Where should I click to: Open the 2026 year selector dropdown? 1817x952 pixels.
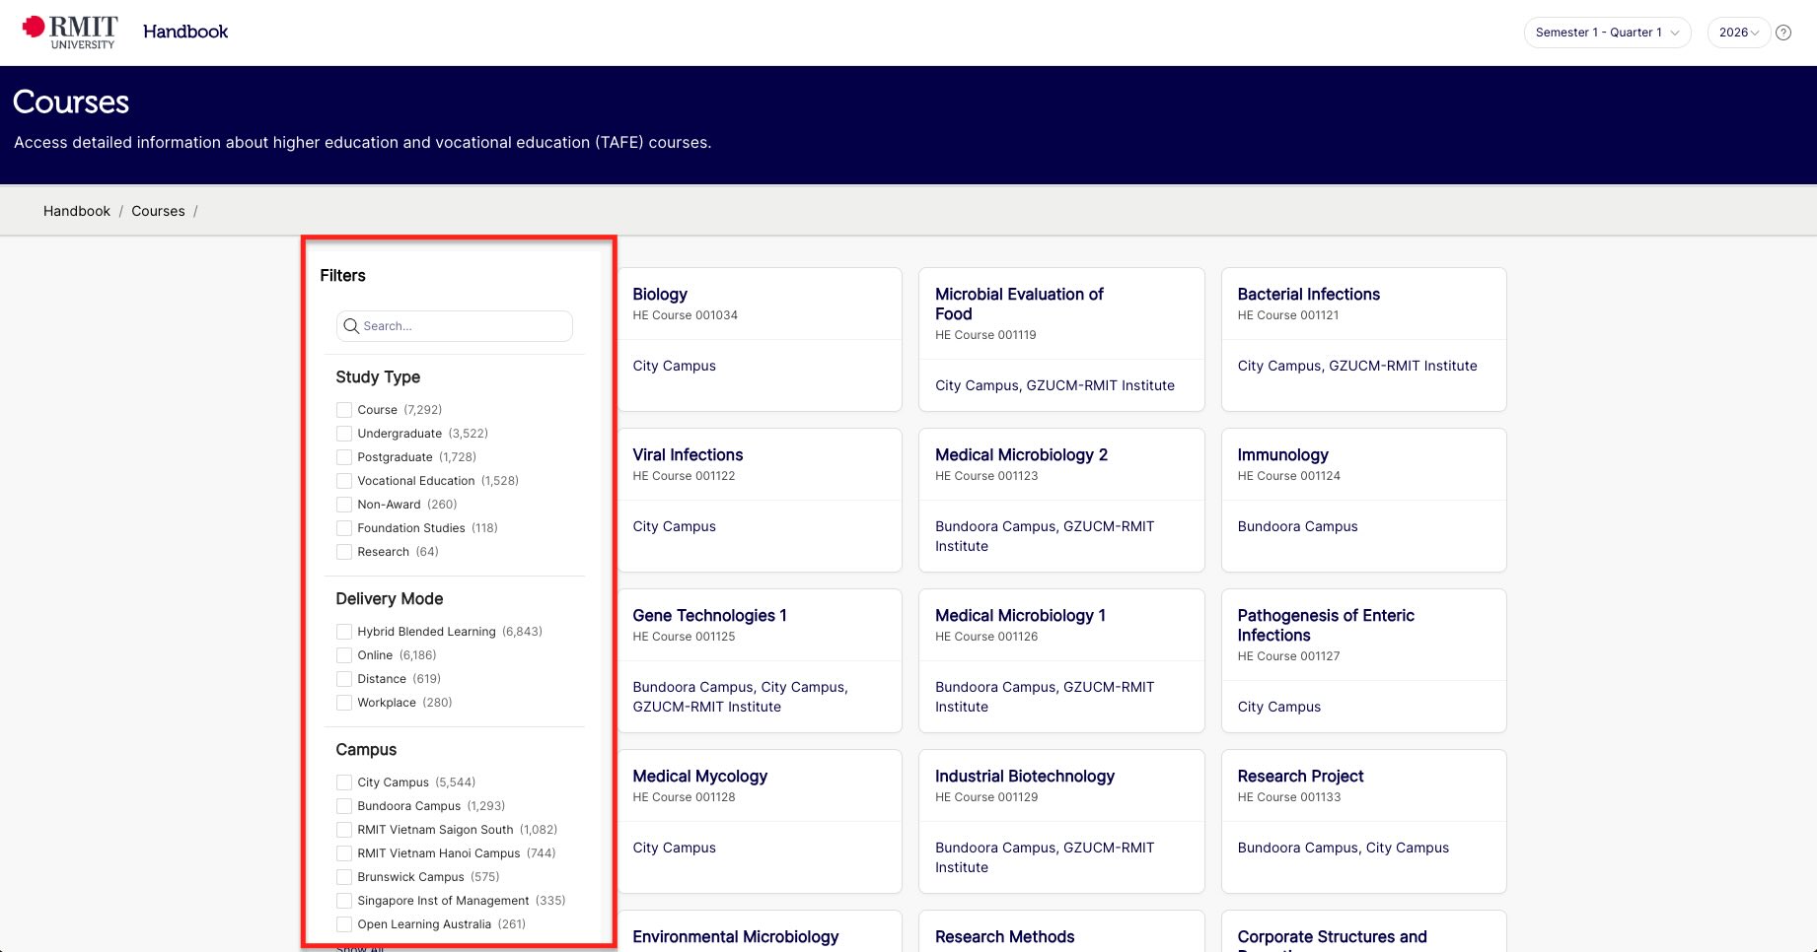click(x=1738, y=32)
